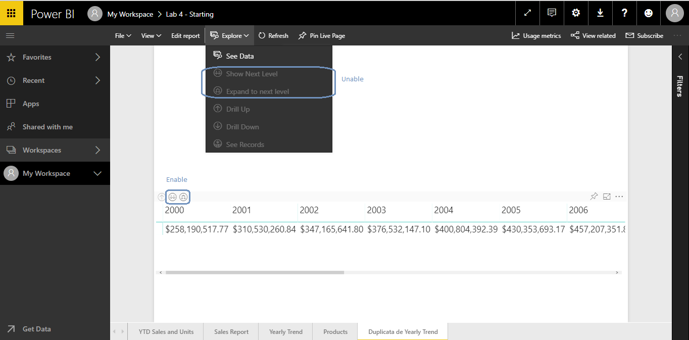
Task: Choose Show Next Level in the Explore menu
Action: point(269,74)
